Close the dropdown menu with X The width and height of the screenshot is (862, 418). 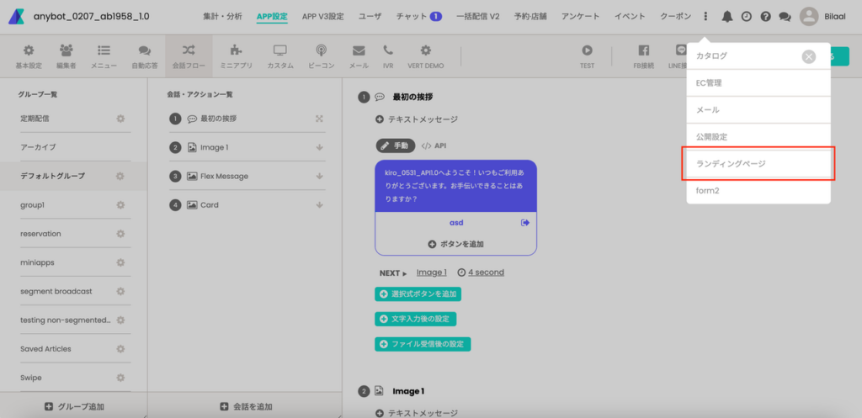pyautogui.click(x=808, y=56)
